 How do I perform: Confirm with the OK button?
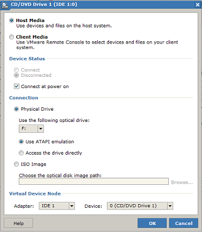(x=152, y=223)
